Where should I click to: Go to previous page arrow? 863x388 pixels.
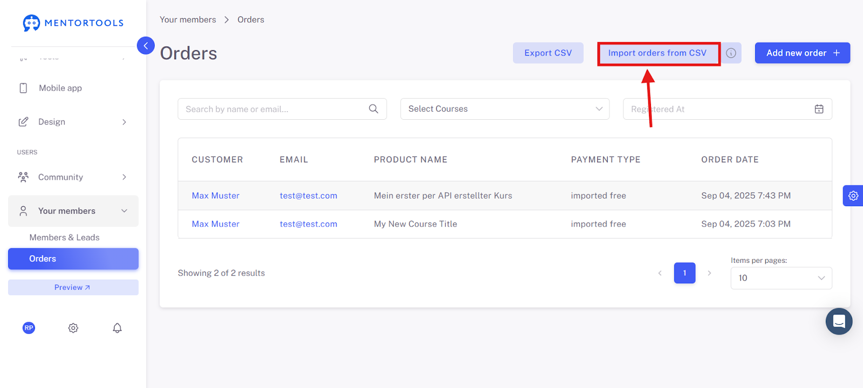660,273
